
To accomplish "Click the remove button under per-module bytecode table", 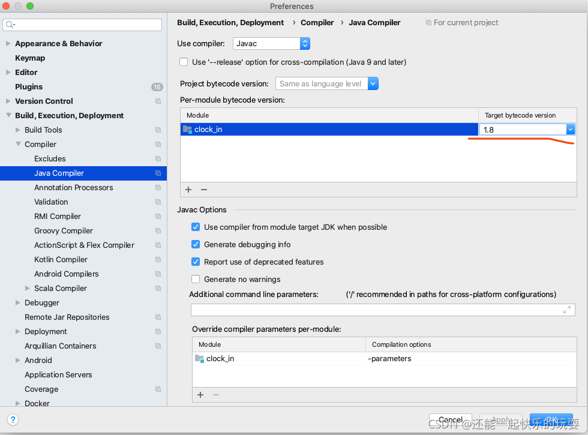I will 204,190.
